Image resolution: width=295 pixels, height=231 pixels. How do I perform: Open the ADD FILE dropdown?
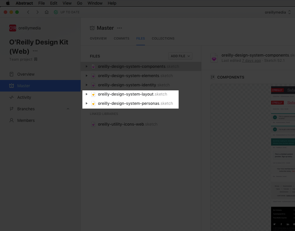(180, 56)
